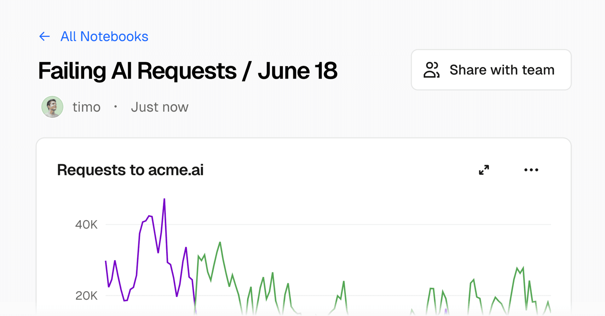Viewport: 605px width, 316px height.
Task: Click the 20K y-axis label
Action: click(86, 296)
